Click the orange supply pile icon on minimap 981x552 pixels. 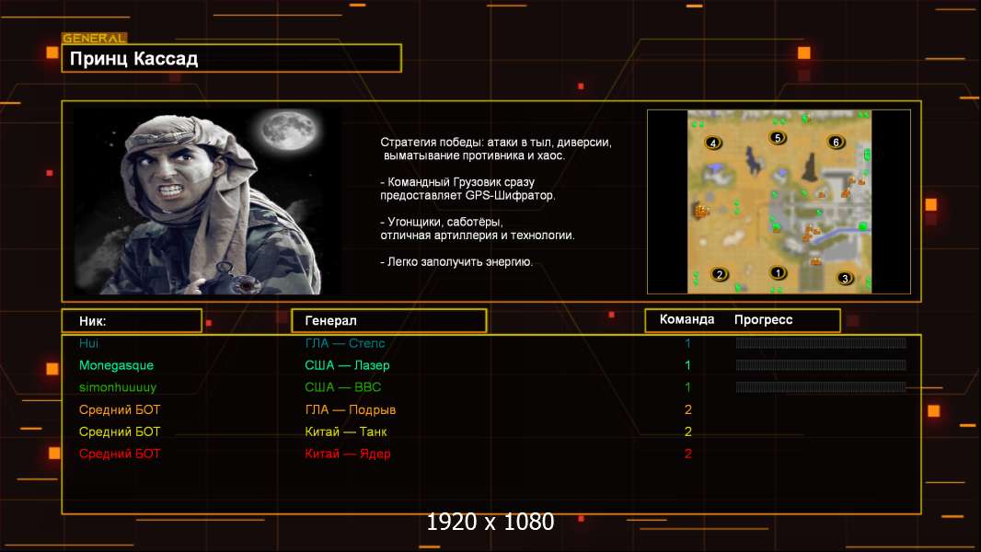(x=700, y=211)
